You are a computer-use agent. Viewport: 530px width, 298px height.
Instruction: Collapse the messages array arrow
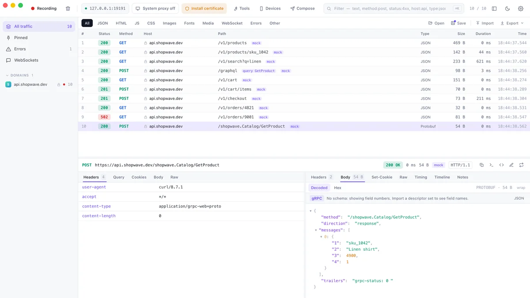[x=316, y=230]
